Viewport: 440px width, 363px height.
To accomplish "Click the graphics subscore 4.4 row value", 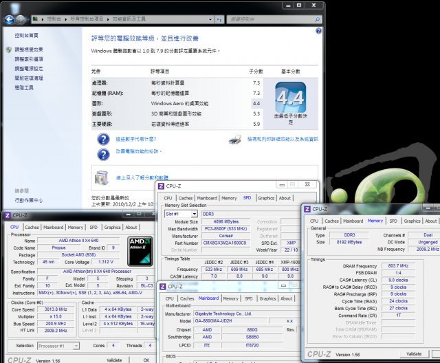I will click(256, 103).
